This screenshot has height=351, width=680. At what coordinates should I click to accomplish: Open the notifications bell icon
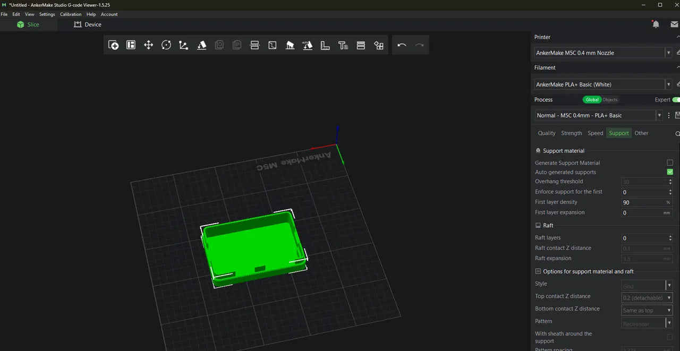click(x=656, y=24)
